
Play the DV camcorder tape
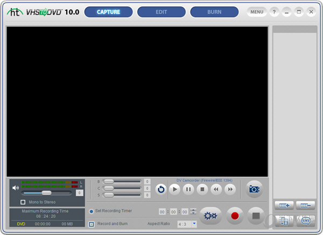[x=174, y=189]
